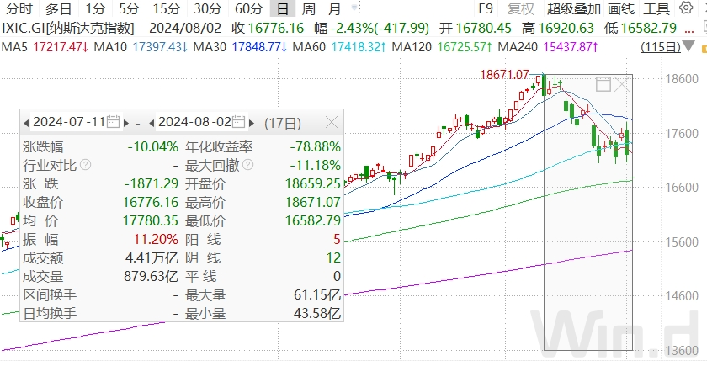The width and height of the screenshot is (707, 366).
Task: Step start date forward one day
Action: (x=125, y=123)
